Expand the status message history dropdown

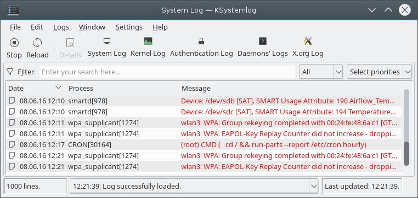[x=313, y=187]
